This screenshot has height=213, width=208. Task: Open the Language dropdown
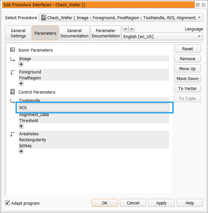tap(162, 36)
